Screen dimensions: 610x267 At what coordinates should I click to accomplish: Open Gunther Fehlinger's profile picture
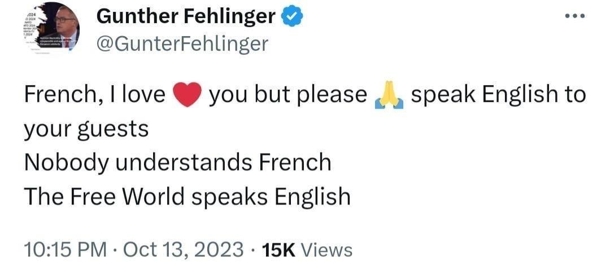53,29
